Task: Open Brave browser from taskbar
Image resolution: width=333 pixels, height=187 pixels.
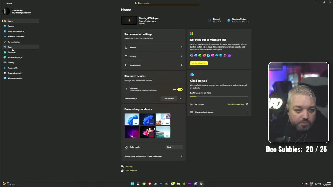Action: [150, 184]
